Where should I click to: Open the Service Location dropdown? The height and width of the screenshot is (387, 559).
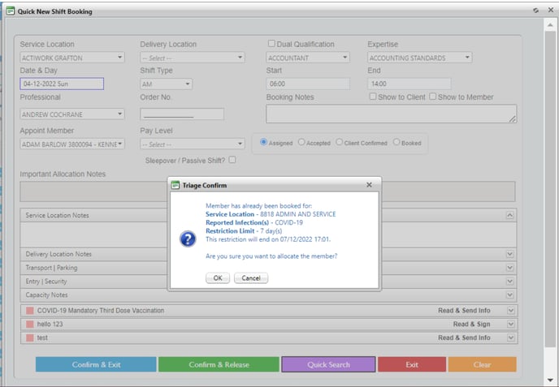pos(71,58)
